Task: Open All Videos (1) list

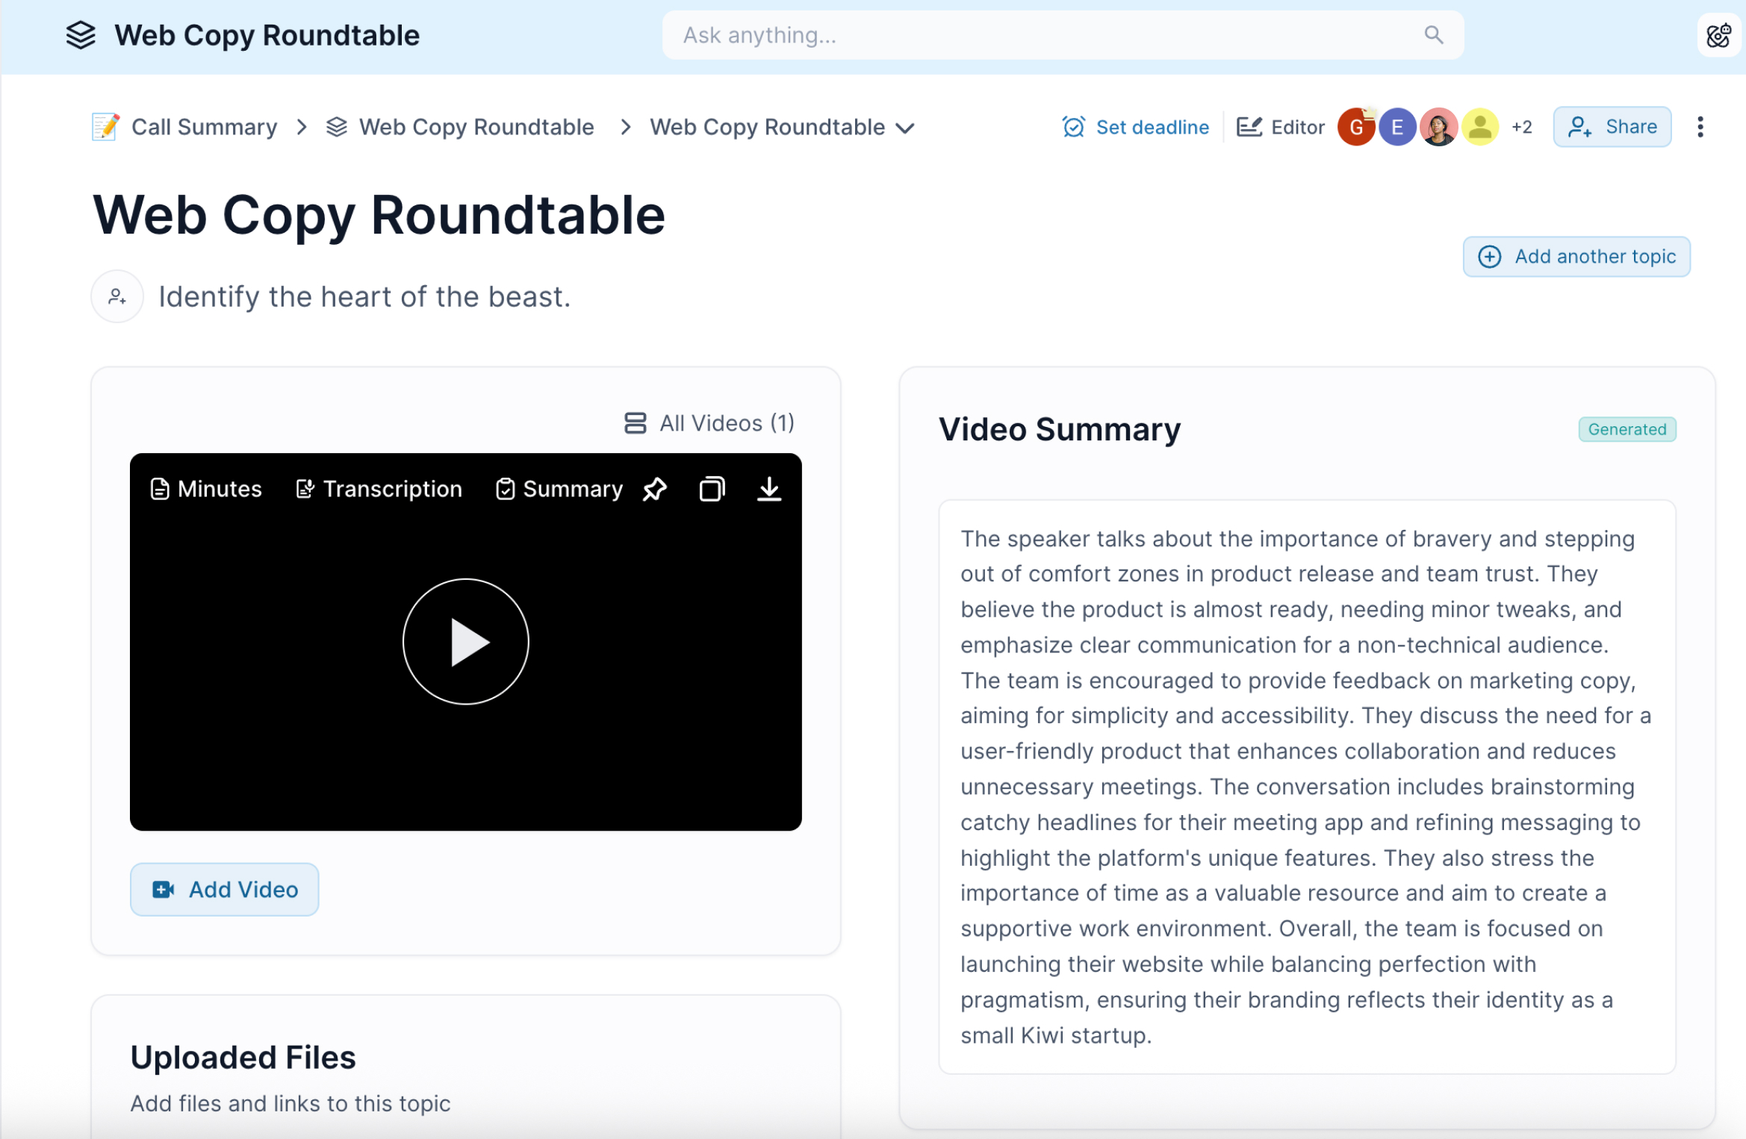Action: point(708,422)
